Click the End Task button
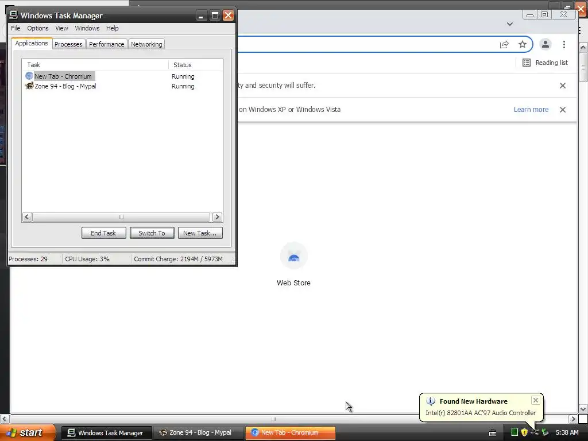The width and height of the screenshot is (588, 441). click(x=103, y=233)
